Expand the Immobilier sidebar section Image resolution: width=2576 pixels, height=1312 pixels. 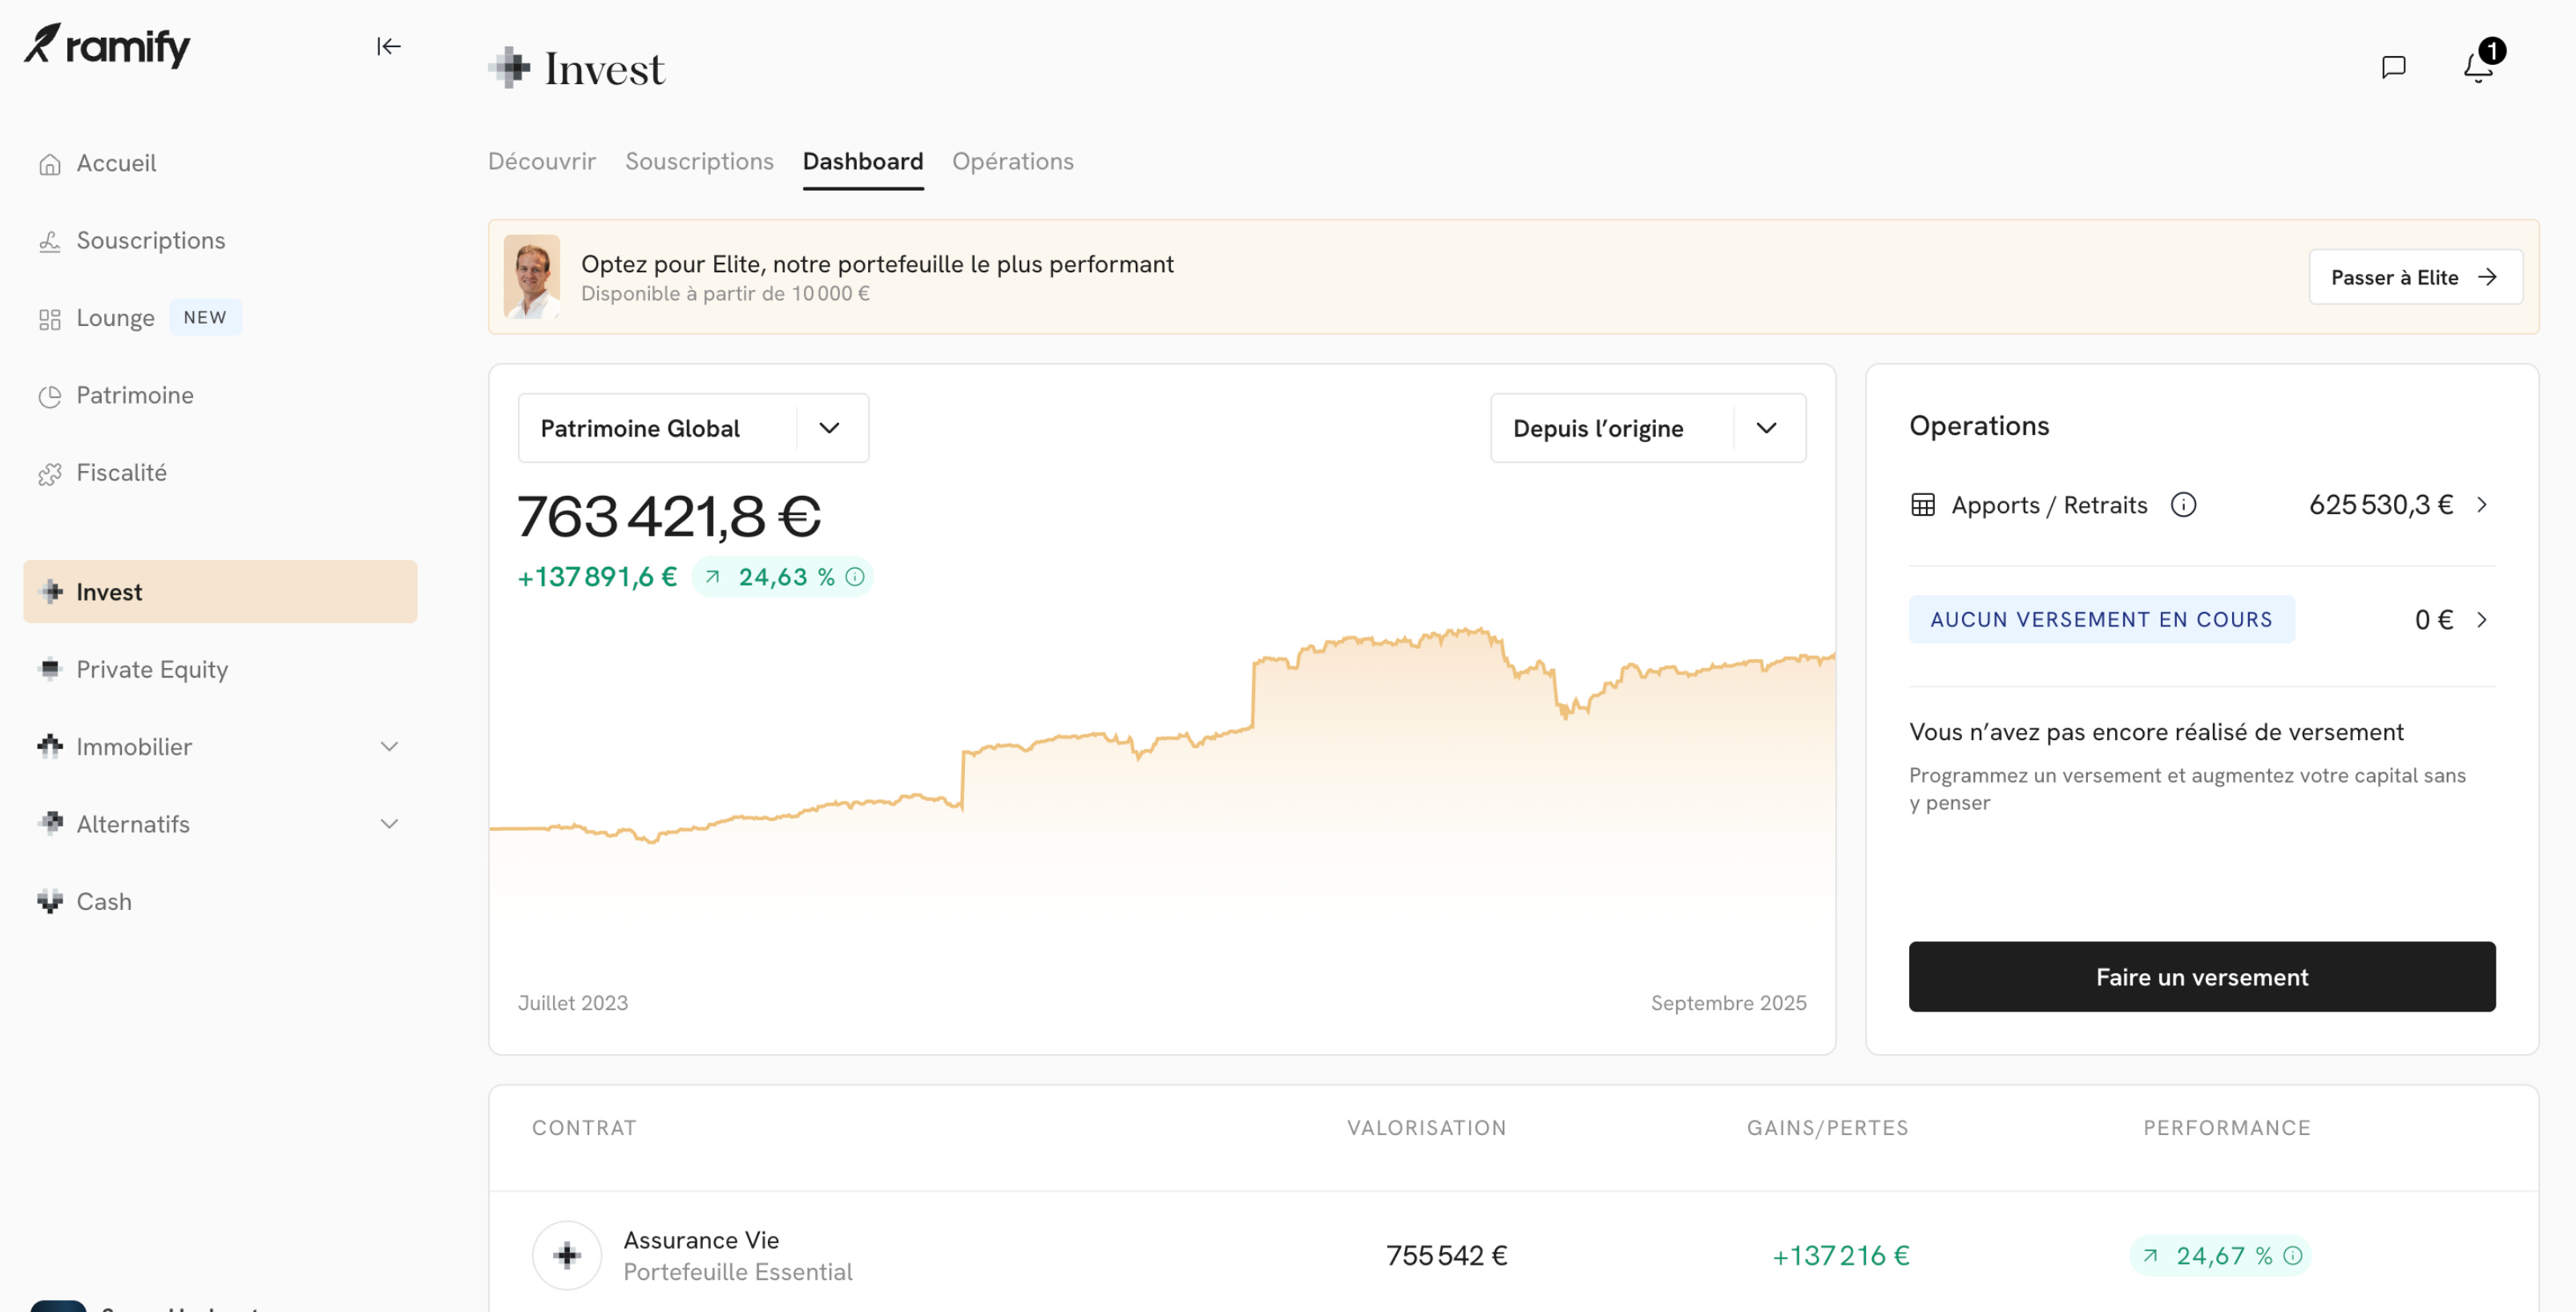pos(389,747)
